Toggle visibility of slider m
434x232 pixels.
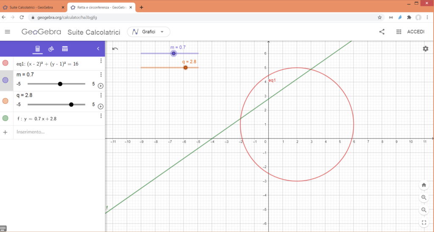[5, 80]
